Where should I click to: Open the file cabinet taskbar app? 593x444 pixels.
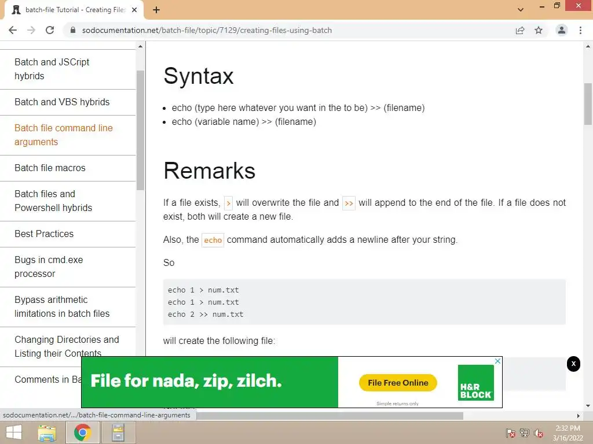118,432
